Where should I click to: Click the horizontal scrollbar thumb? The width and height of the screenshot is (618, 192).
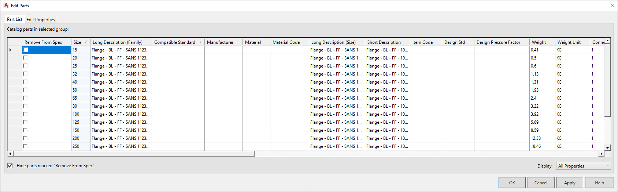point(134,154)
